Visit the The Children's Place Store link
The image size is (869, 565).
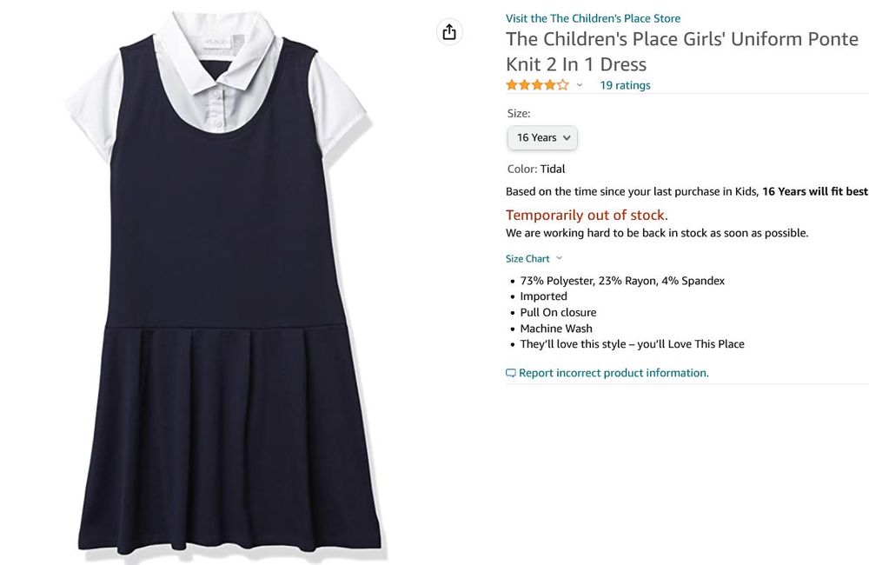(x=593, y=18)
